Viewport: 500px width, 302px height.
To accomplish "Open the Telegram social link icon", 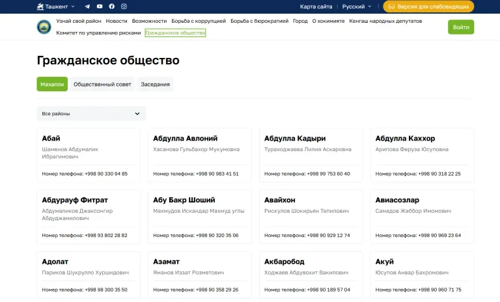I will pos(87,7).
